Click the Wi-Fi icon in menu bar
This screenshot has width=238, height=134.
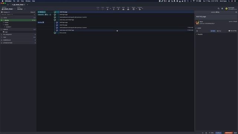point(194,1)
